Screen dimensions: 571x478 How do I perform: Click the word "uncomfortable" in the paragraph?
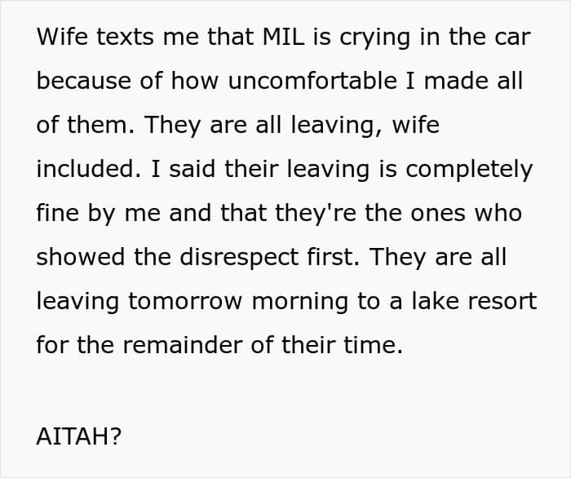click(x=312, y=81)
